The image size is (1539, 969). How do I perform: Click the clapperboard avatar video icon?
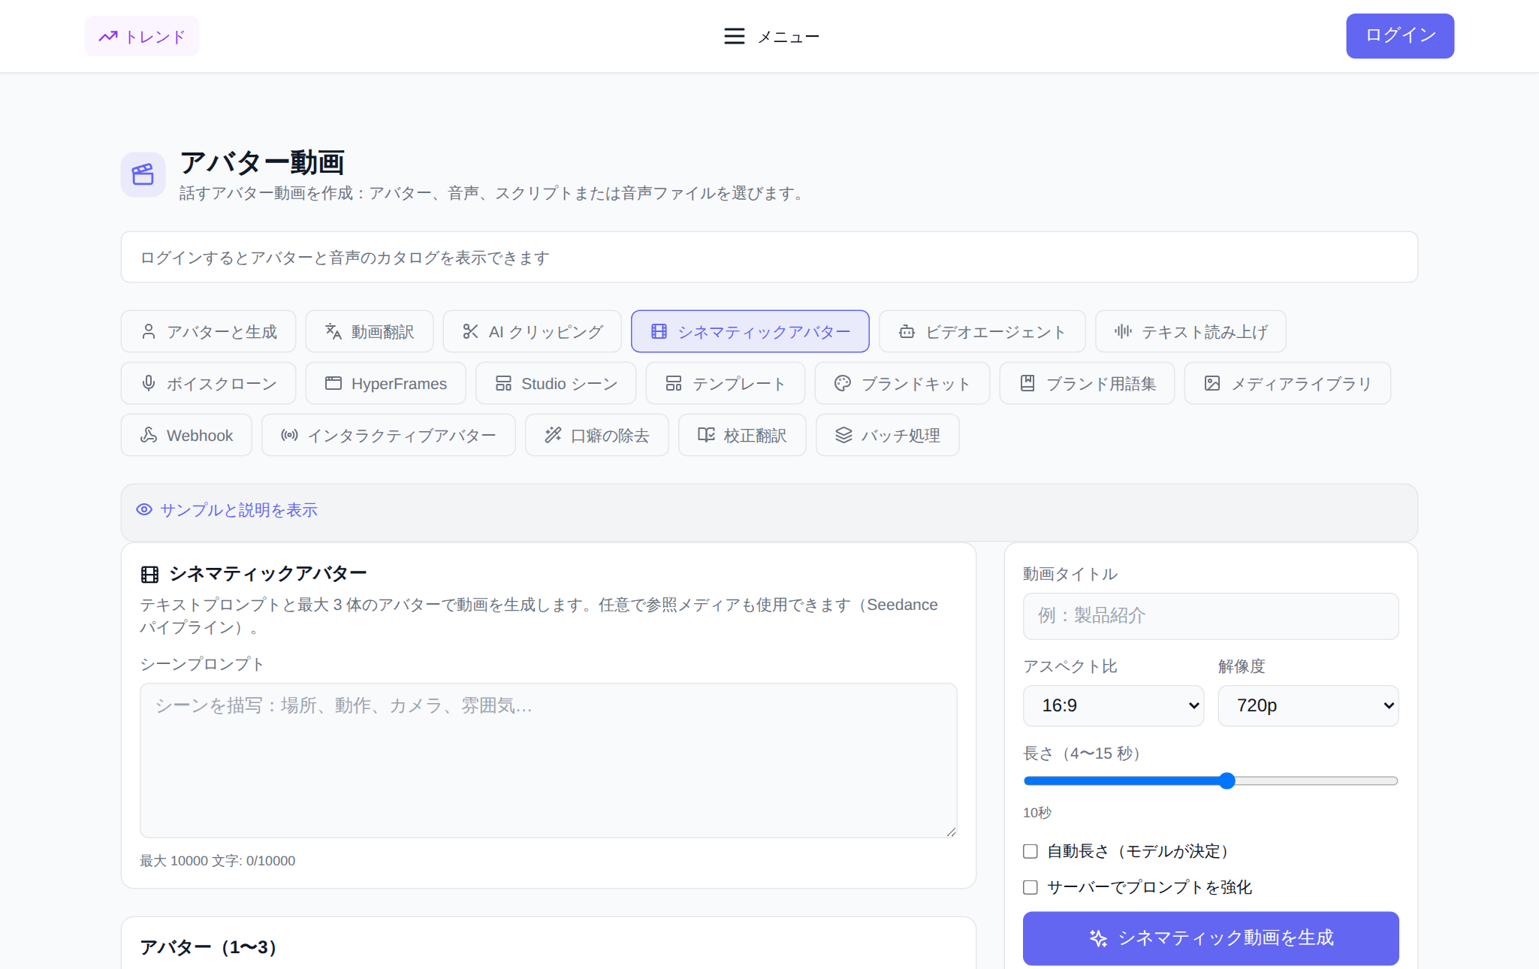[143, 174]
